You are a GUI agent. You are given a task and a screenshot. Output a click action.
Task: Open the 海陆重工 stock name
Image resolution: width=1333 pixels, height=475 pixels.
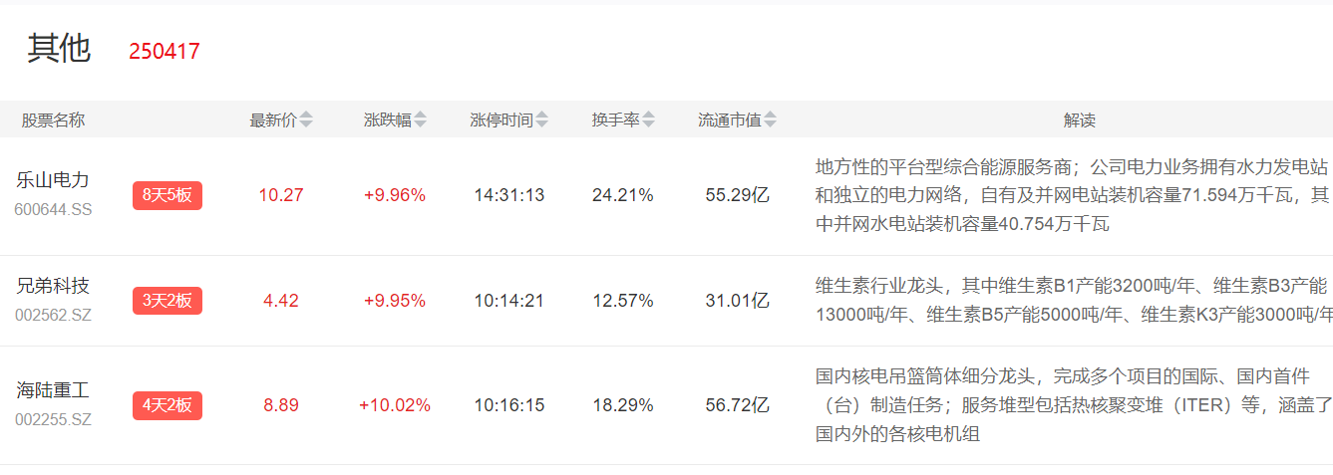(53, 390)
